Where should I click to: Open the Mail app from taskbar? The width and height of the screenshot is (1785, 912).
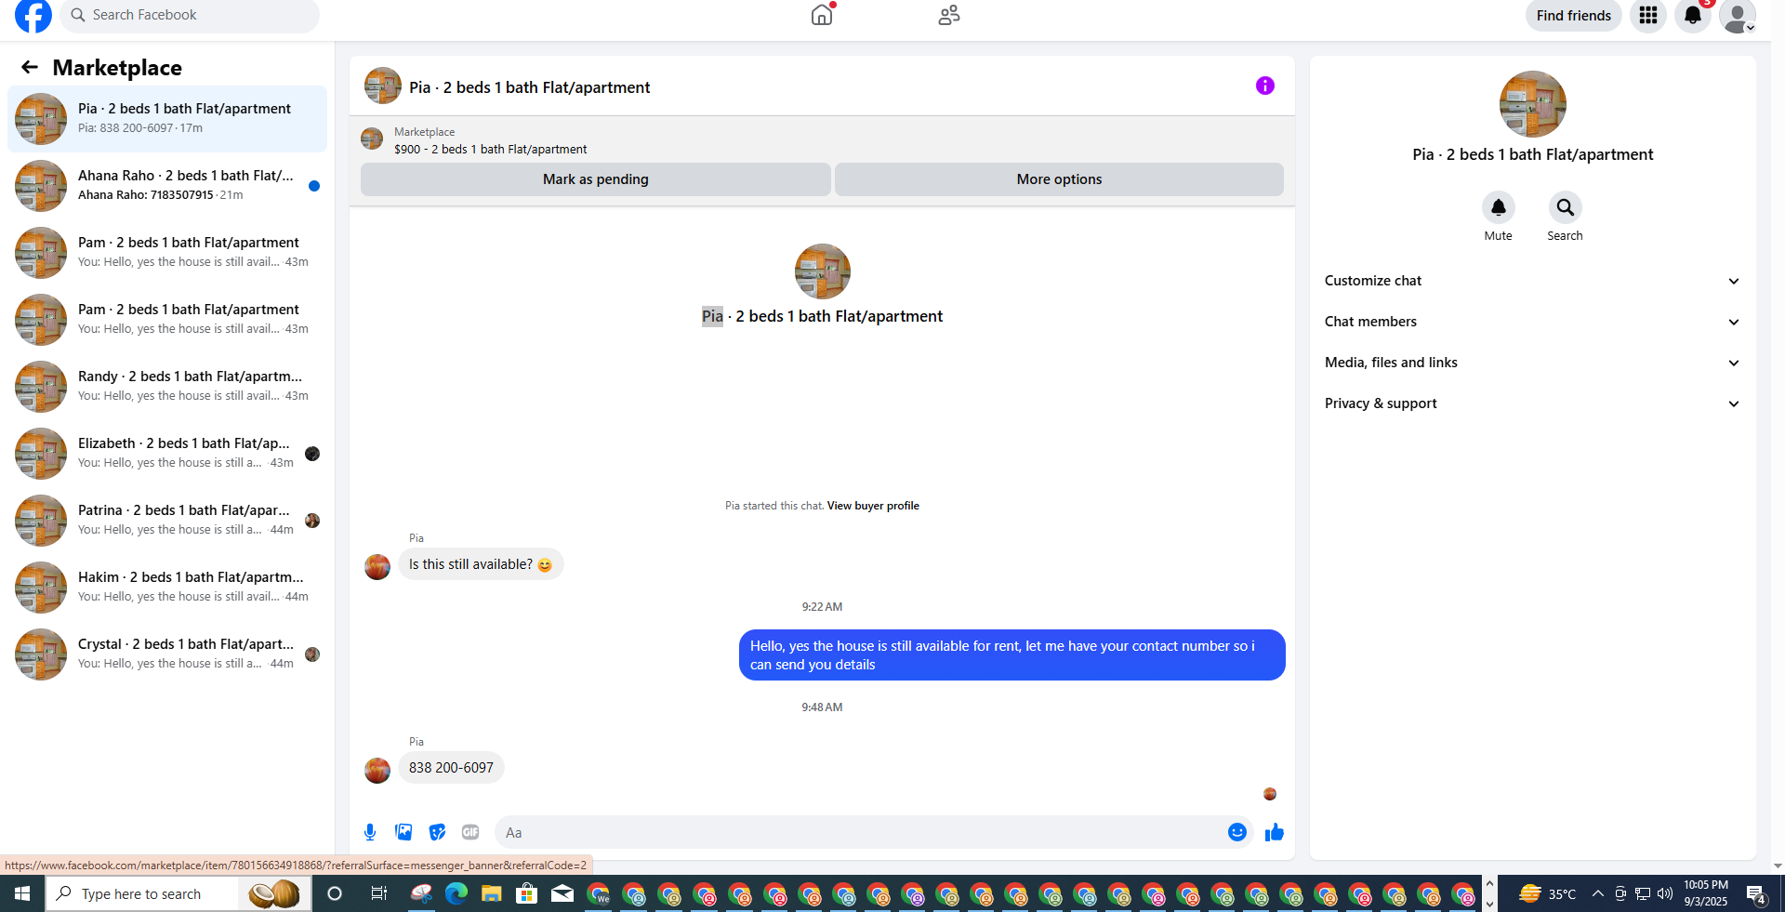562,894
